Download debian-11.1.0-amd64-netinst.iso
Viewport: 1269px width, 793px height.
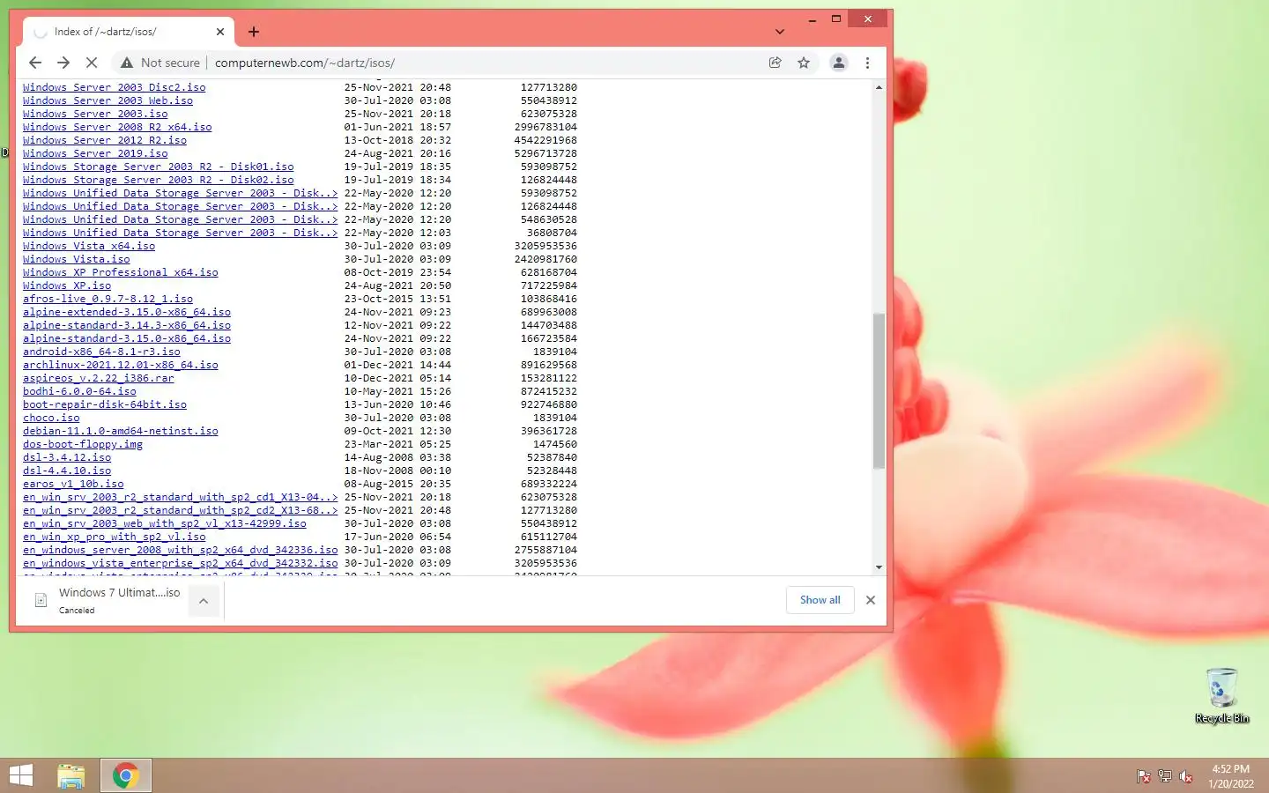pos(121,431)
